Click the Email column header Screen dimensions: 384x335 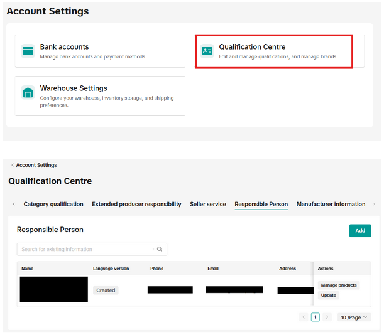tap(213, 269)
